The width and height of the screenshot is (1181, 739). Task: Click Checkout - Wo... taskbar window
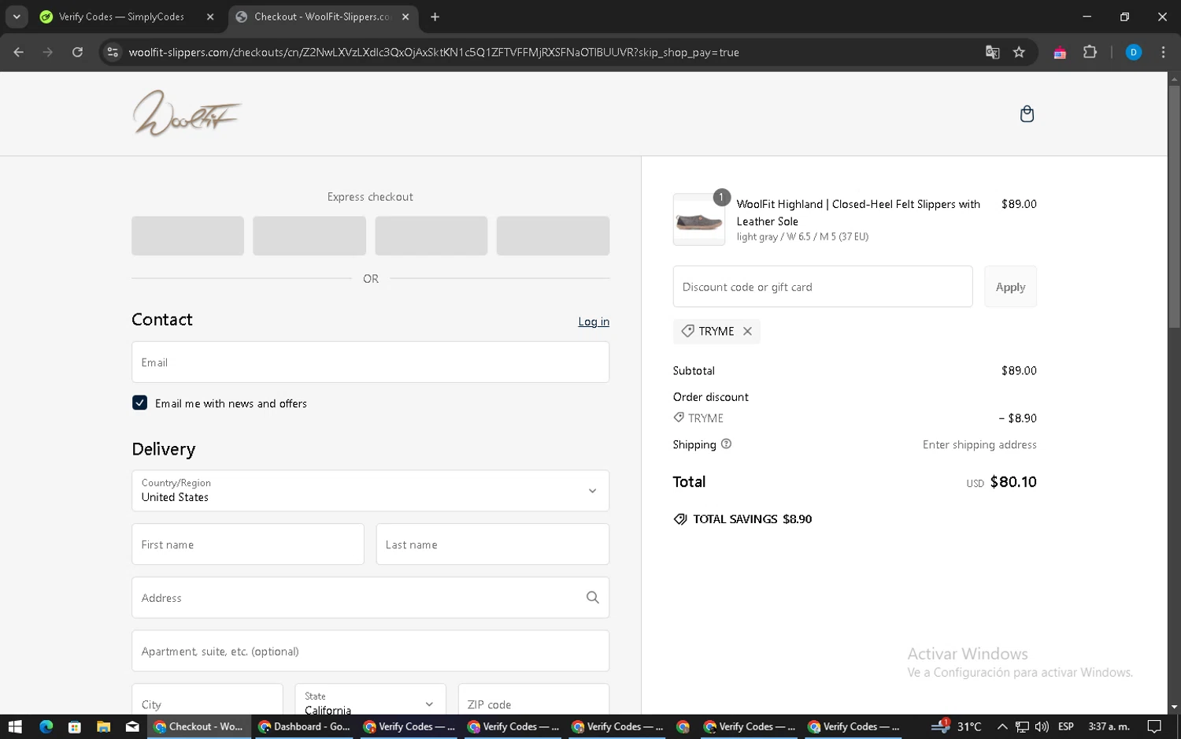[200, 726]
